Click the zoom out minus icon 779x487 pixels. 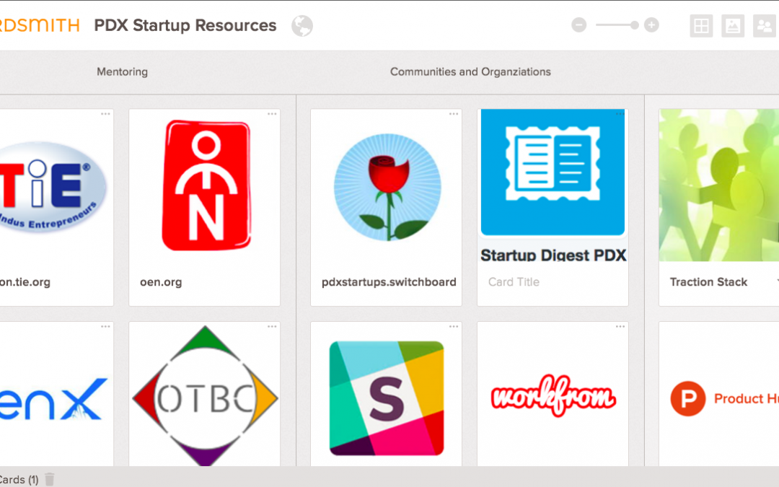pos(578,25)
